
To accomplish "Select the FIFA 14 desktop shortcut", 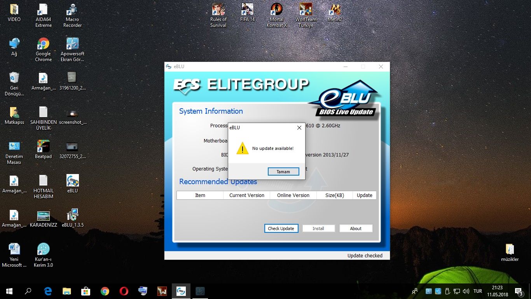I will click(247, 13).
